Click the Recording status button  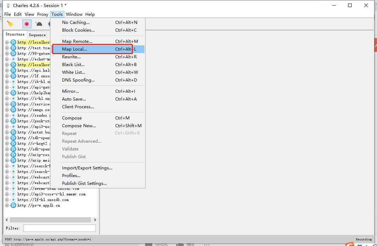click(364, 239)
